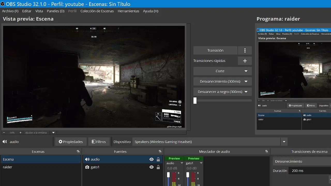Click the speaker icon of audio source row
331x186 pixels.
point(87,159)
